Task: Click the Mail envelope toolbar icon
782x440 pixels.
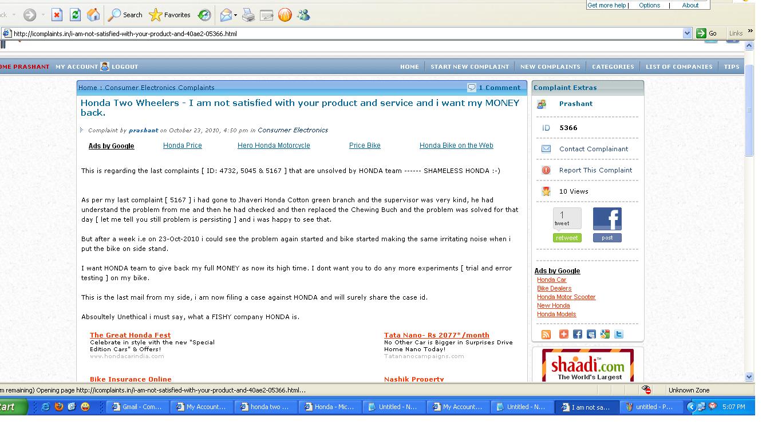Action: click(x=226, y=15)
